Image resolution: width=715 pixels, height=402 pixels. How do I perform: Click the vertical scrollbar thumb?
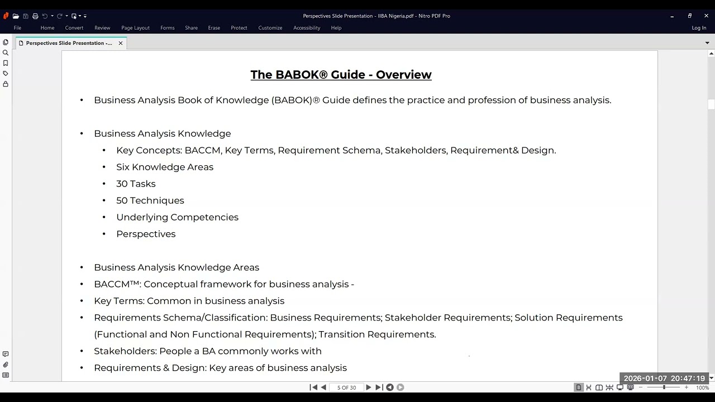(x=711, y=104)
